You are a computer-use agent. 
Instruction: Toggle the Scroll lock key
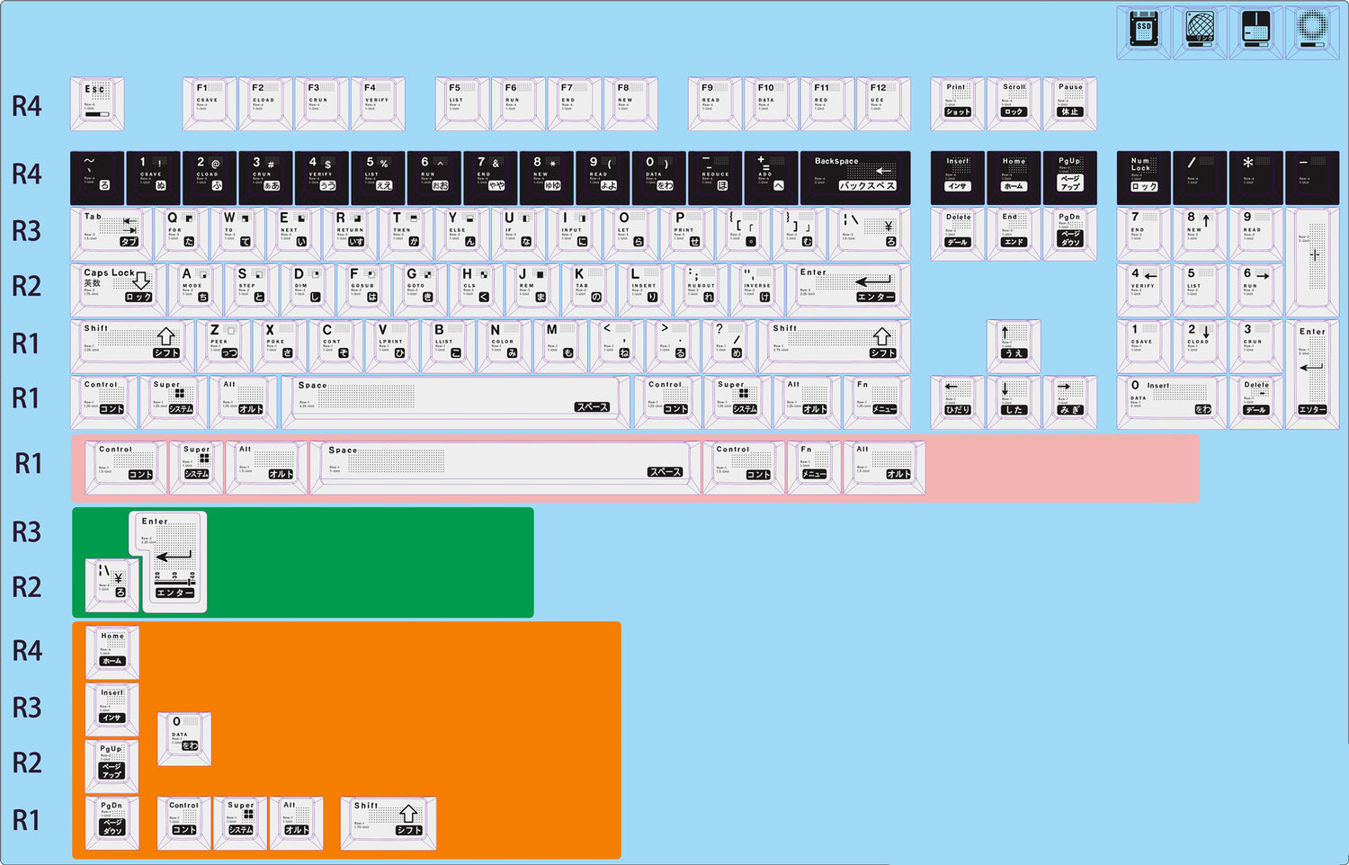click(1014, 101)
